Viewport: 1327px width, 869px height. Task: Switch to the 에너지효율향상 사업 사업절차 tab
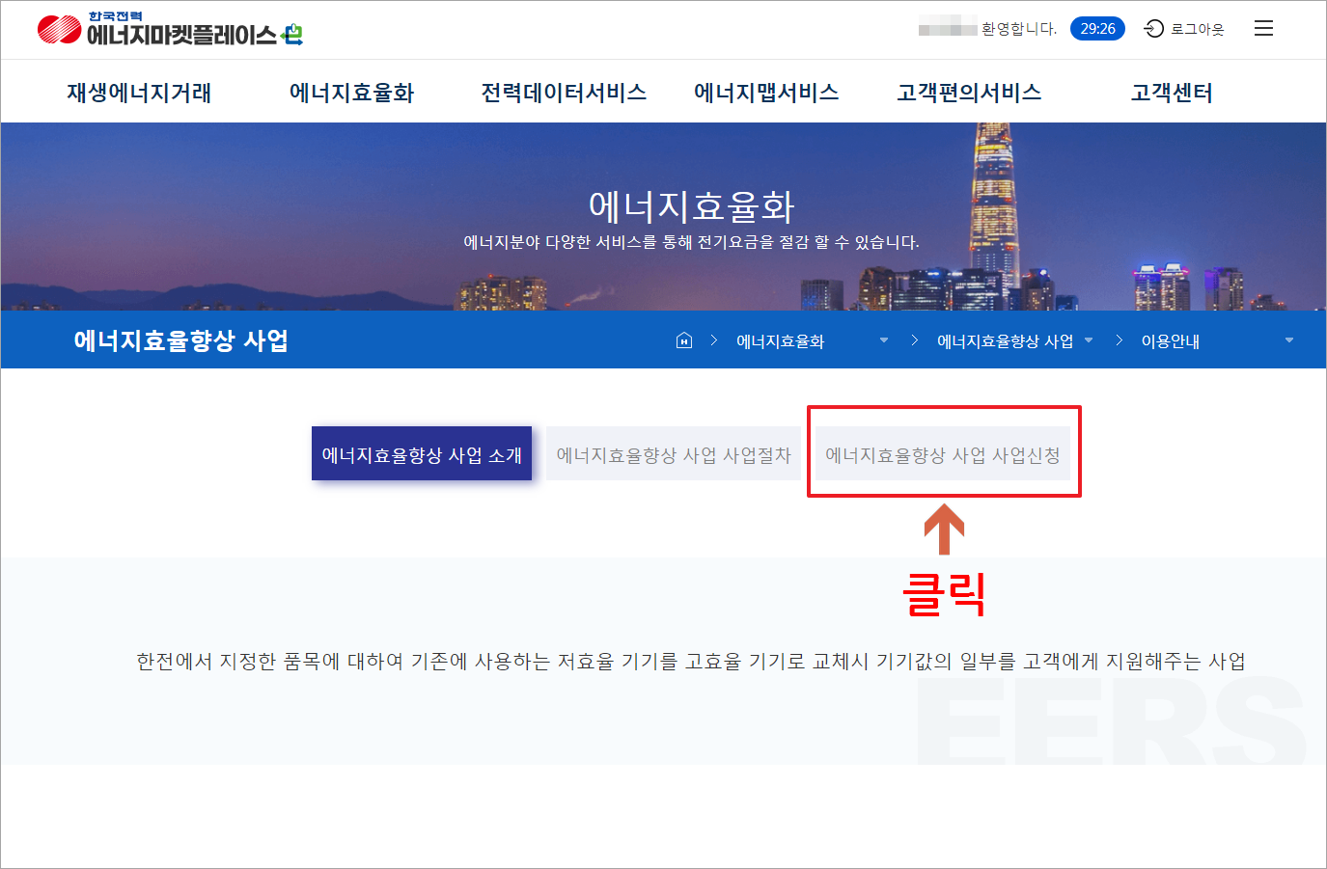(673, 453)
